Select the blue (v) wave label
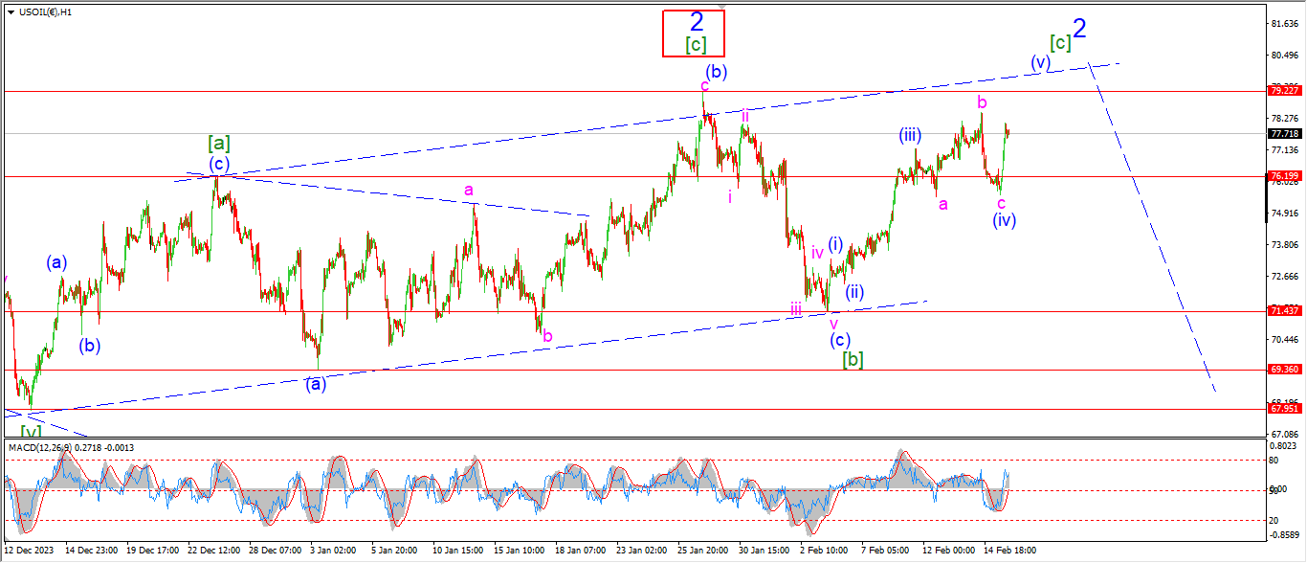The image size is (1307, 563). click(1041, 62)
